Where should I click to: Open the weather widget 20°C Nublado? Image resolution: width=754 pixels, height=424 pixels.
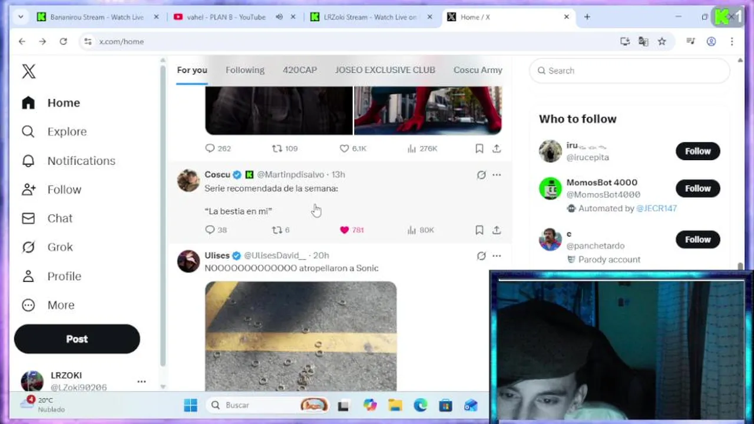point(44,404)
